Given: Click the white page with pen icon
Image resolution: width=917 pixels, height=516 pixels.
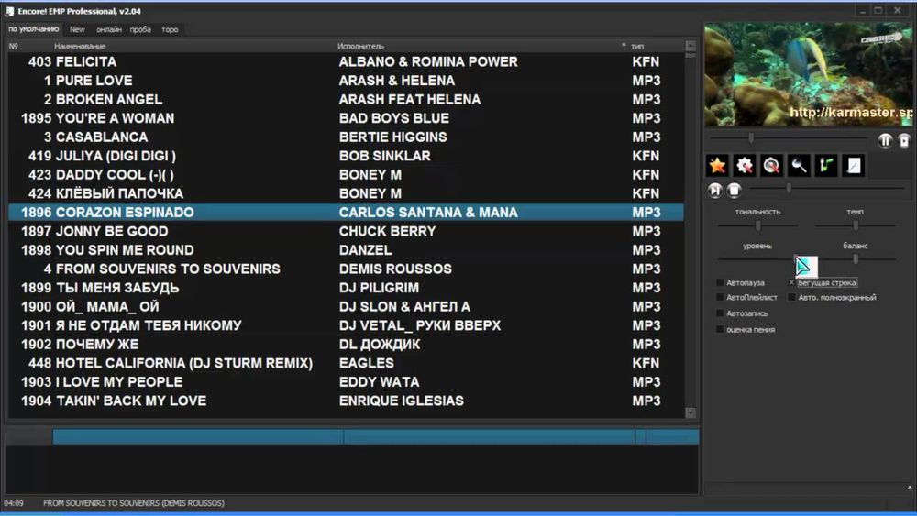Looking at the screenshot, I should click(853, 165).
